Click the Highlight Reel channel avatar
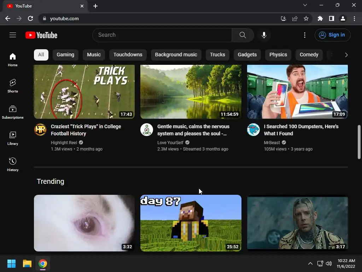Image resolution: width=362 pixels, height=272 pixels. (x=40, y=130)
